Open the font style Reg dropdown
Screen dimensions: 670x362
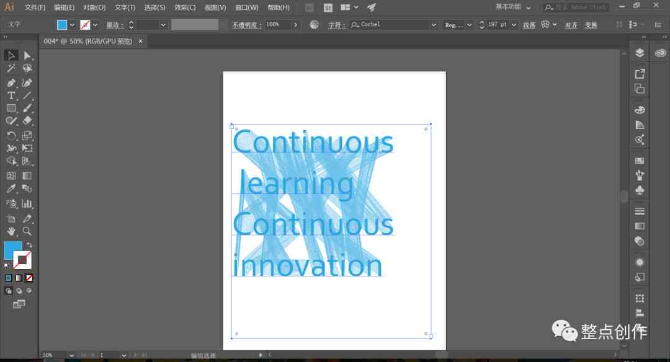point(469,25)
